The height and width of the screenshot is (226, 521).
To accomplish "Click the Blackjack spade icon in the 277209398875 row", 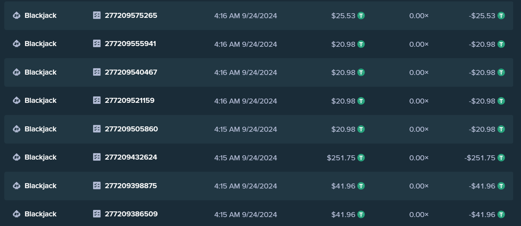I will coord(16,186).
